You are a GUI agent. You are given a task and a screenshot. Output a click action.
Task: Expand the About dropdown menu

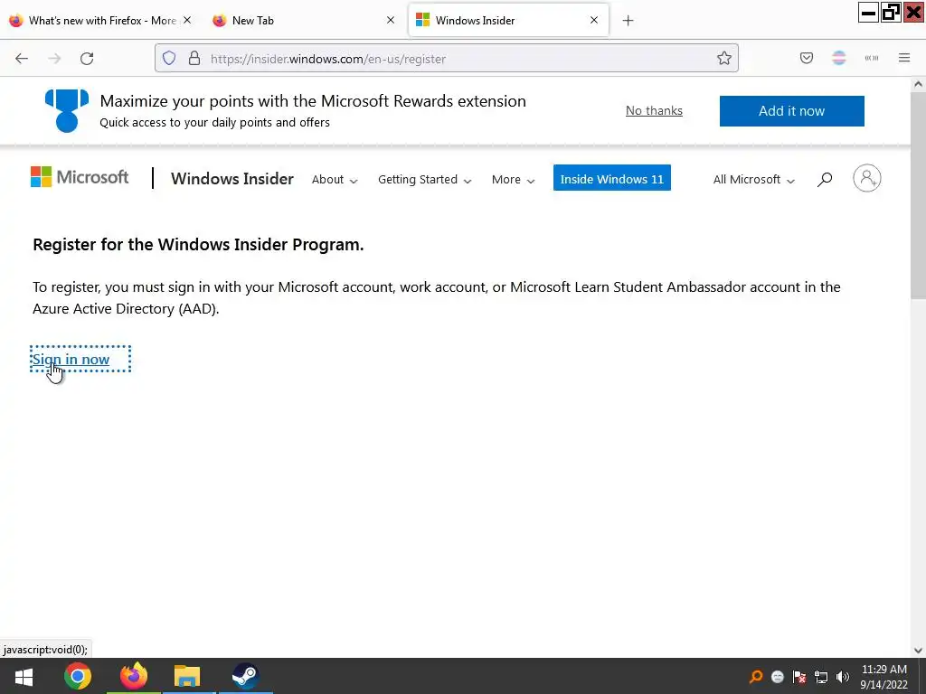click(x=335, y=180)
